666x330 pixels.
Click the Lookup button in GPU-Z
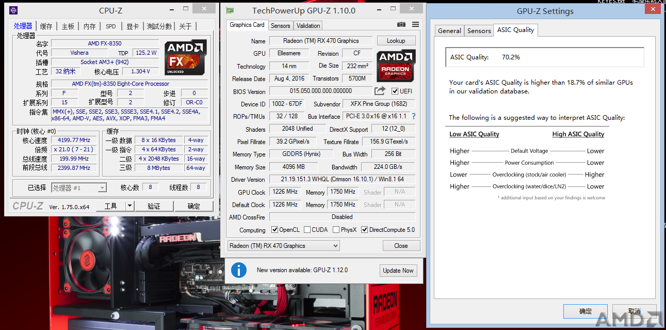pos(396,41)
